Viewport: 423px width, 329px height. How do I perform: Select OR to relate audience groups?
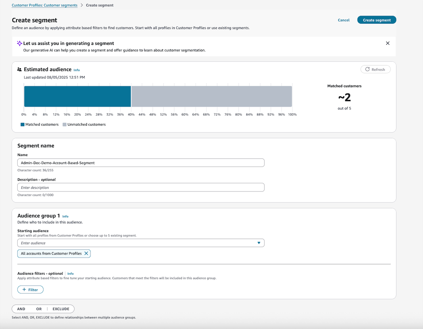coord(39,309)
